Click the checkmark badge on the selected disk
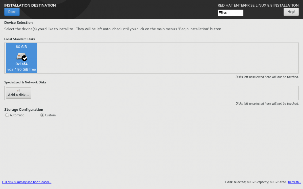Viewport: 303px width, 189px height. click(x=24, y=58)
